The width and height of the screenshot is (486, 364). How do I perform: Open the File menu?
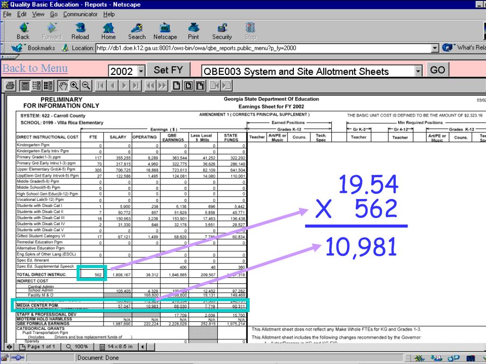click(x=7, y=14)
